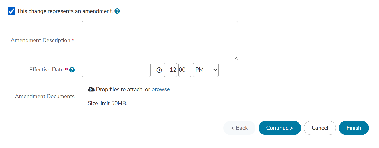Viewport: 379px width, 148px height.
Task: Uncheck the amendment checkbox
Action: [x=11, y=11]
